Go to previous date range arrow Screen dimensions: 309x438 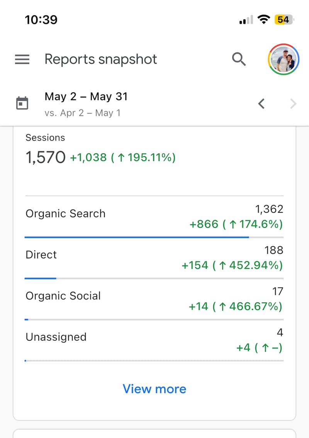261,104
